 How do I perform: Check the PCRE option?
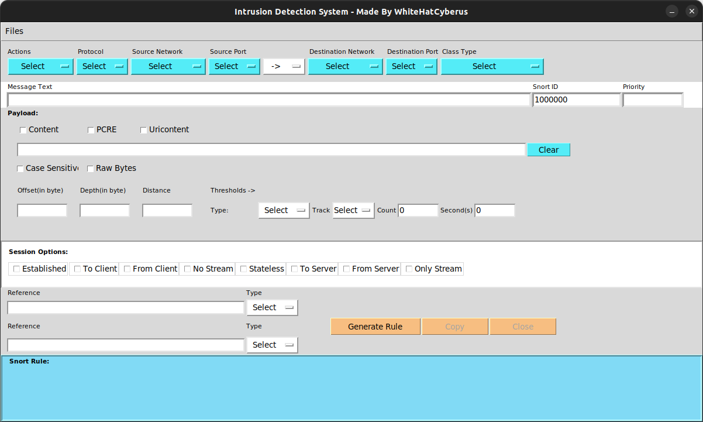pos(91,129)
